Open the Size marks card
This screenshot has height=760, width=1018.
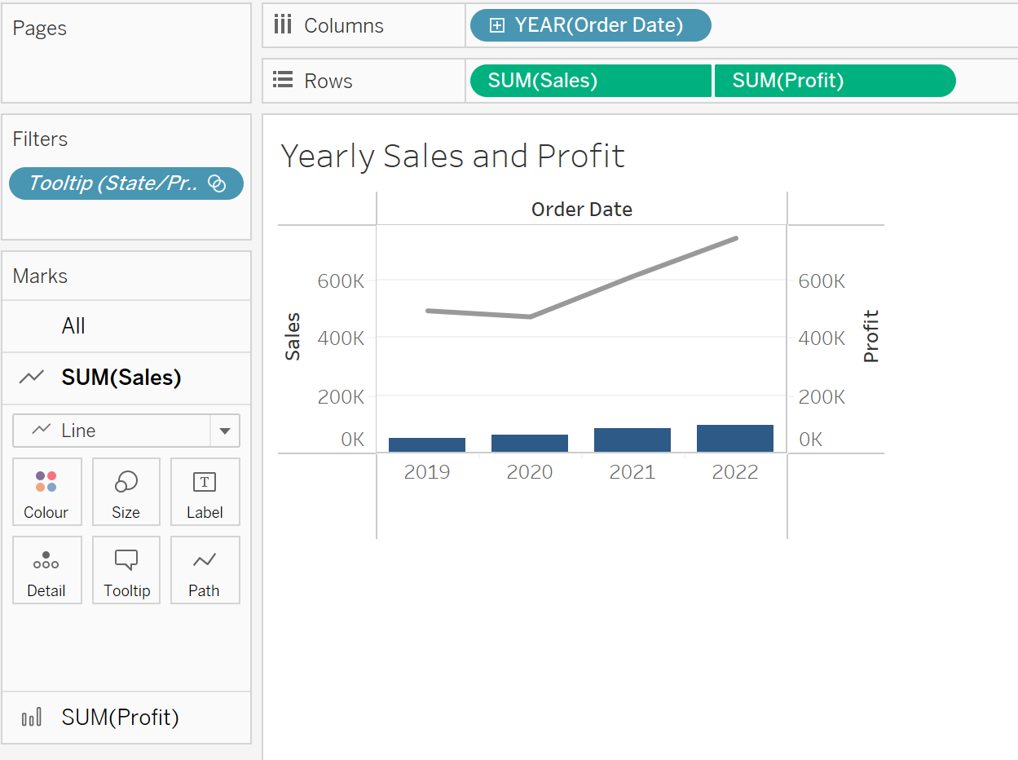click(126, 492)
